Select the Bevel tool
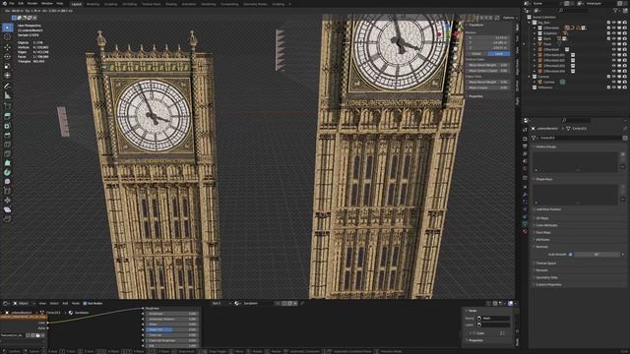This screenshot has width=630, height=354. [7, 135]
